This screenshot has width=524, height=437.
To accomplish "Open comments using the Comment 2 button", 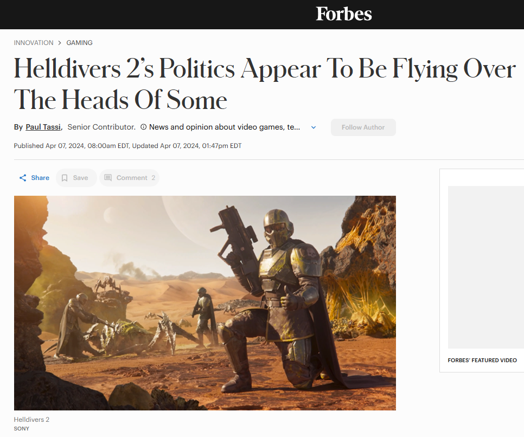I will [129, 178].
